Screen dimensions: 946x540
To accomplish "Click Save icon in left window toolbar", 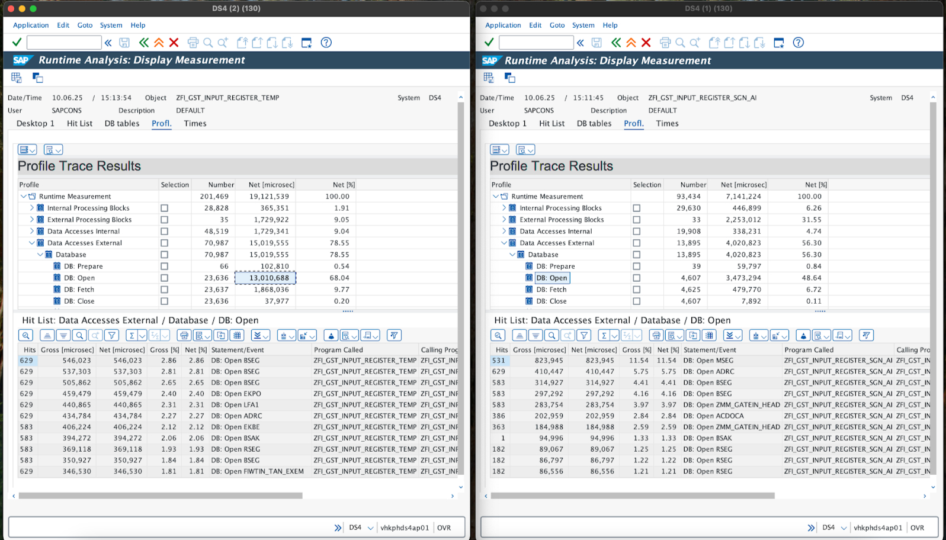I will 124,43.
